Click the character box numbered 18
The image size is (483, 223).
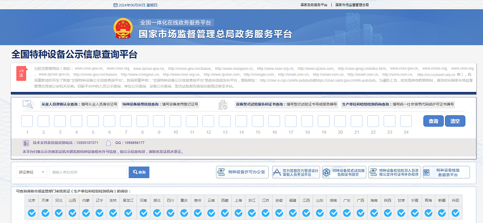click(x=307, y=121)
